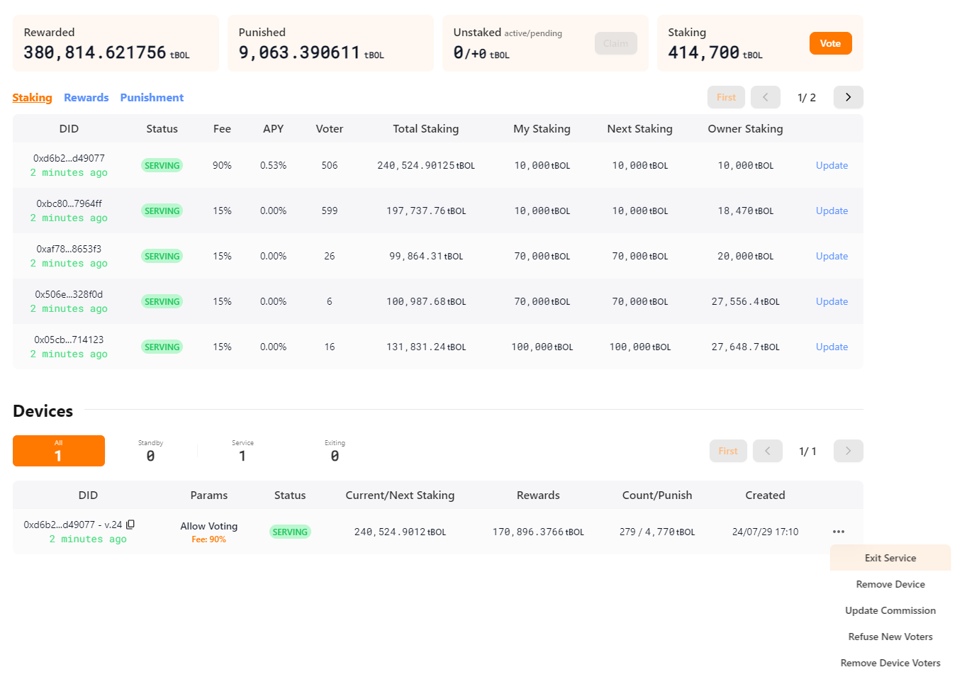Click the Claim button for unstaked

(x=615, y=44)
